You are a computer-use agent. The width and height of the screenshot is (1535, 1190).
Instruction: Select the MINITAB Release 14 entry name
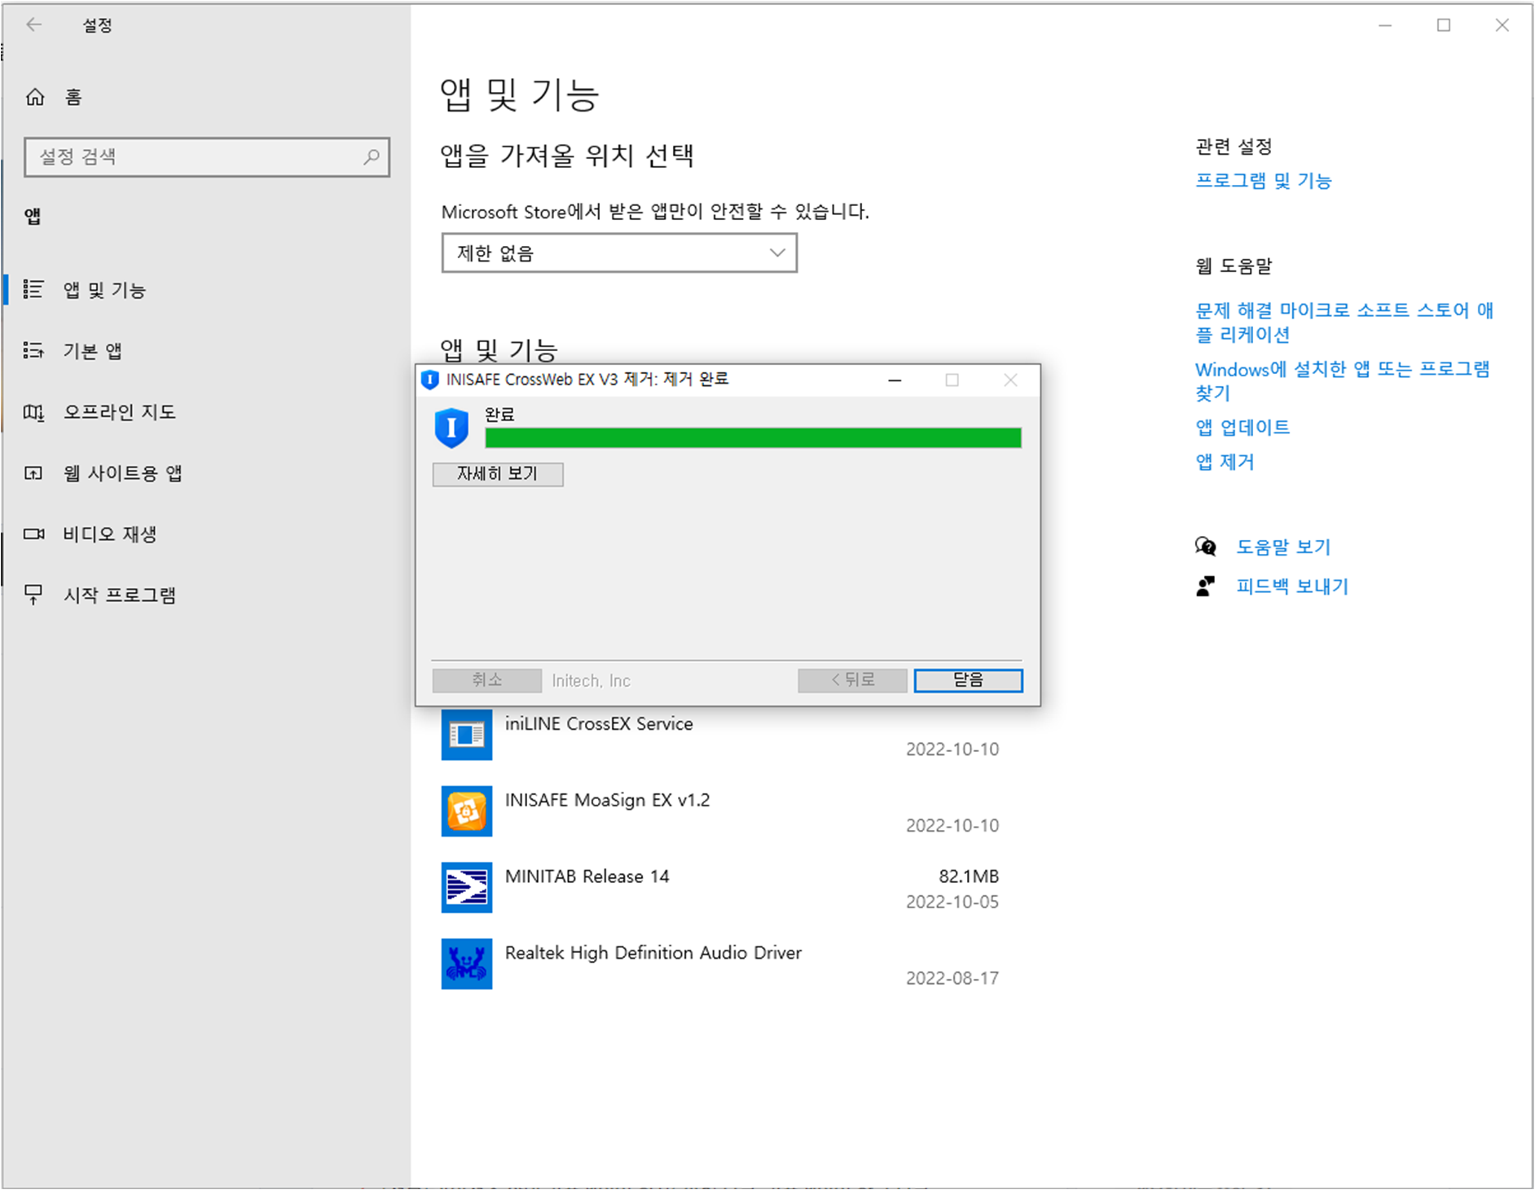pos(587,876)
